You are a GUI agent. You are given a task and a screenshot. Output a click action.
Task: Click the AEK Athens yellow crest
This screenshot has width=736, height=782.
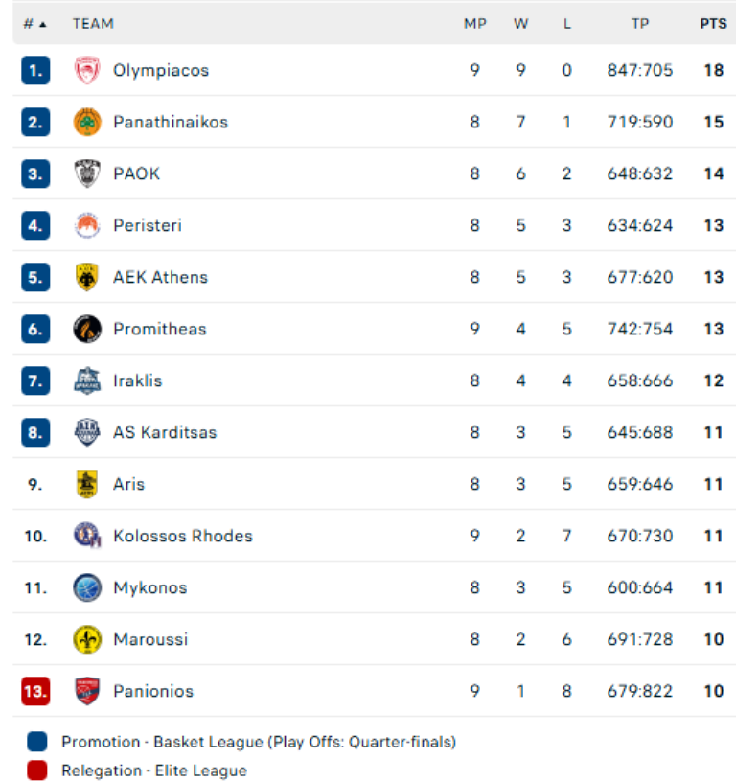click(87, 277)
